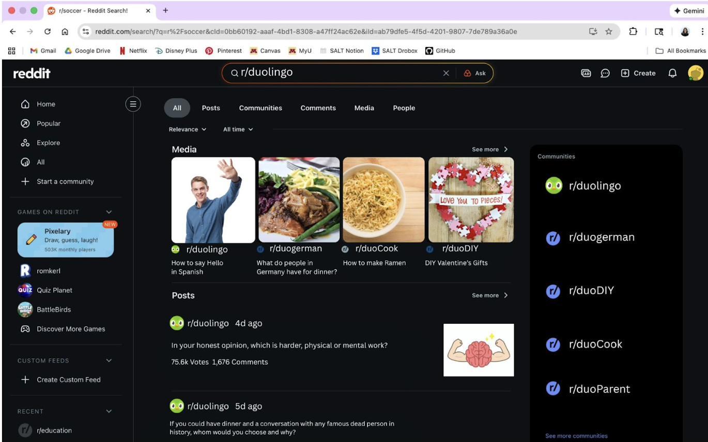Switch to the Posts tab
708x442 pixels.
[x=211, y=108]
